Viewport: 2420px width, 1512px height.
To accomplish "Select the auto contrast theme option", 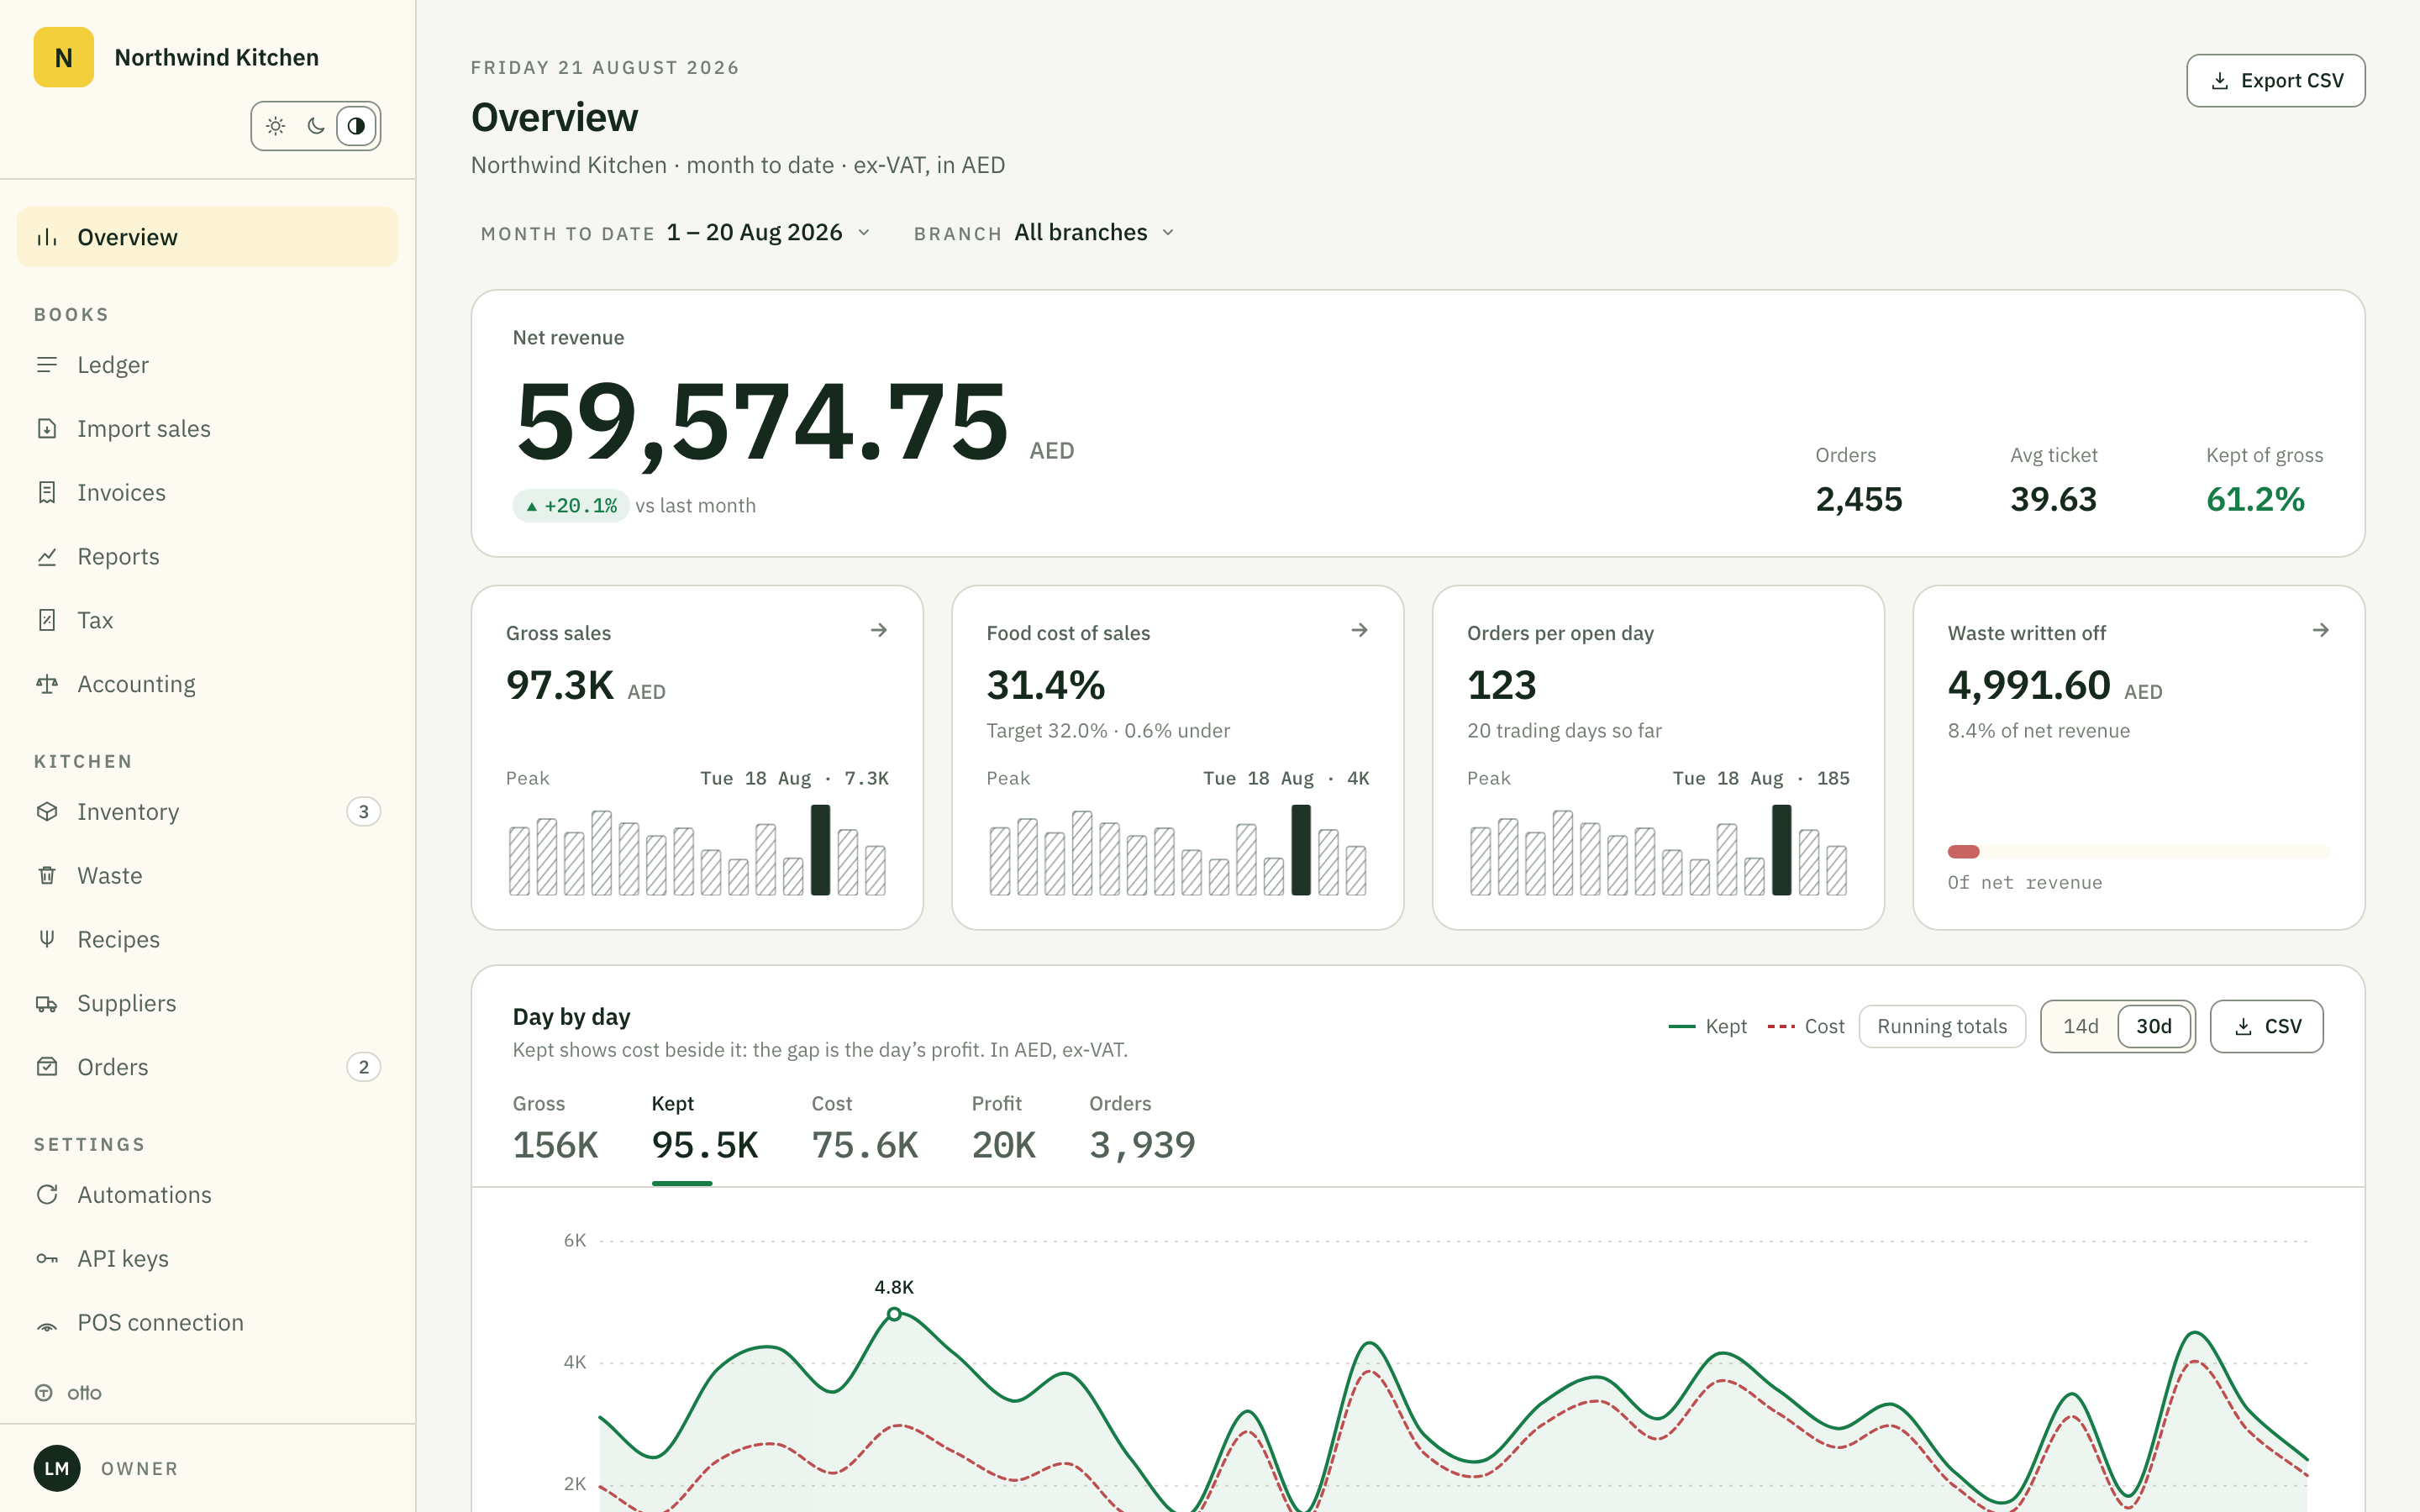I will point(356,126).
